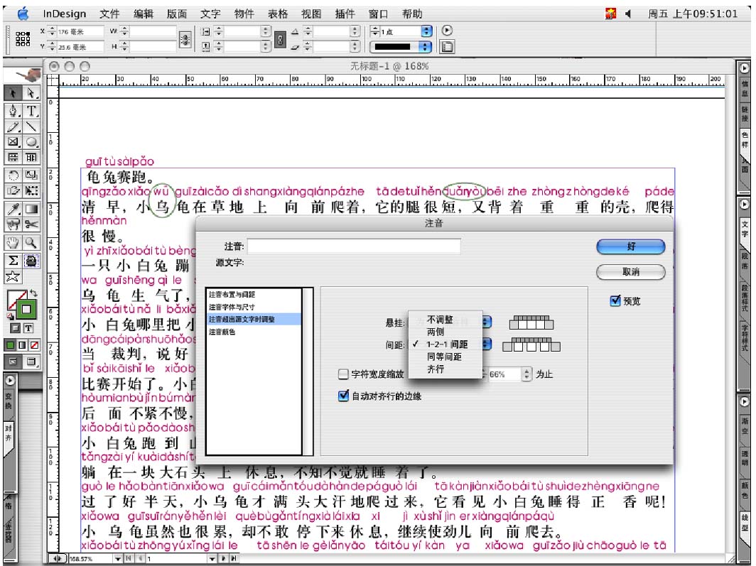The height and width of the screenshot is (566, 756).
Task: Activate the Hand tool
Action: pyautogui.click(x=13, y=243)
